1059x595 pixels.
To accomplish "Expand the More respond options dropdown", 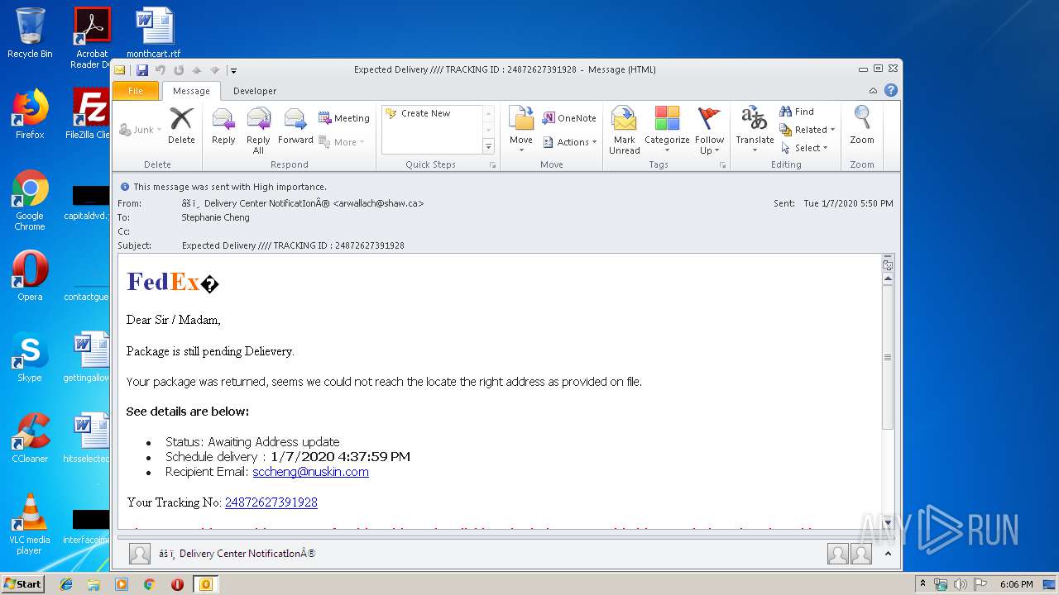I will pos(342,142).
